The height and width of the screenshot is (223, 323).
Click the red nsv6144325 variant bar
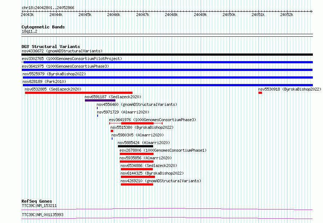pos(138,177)
